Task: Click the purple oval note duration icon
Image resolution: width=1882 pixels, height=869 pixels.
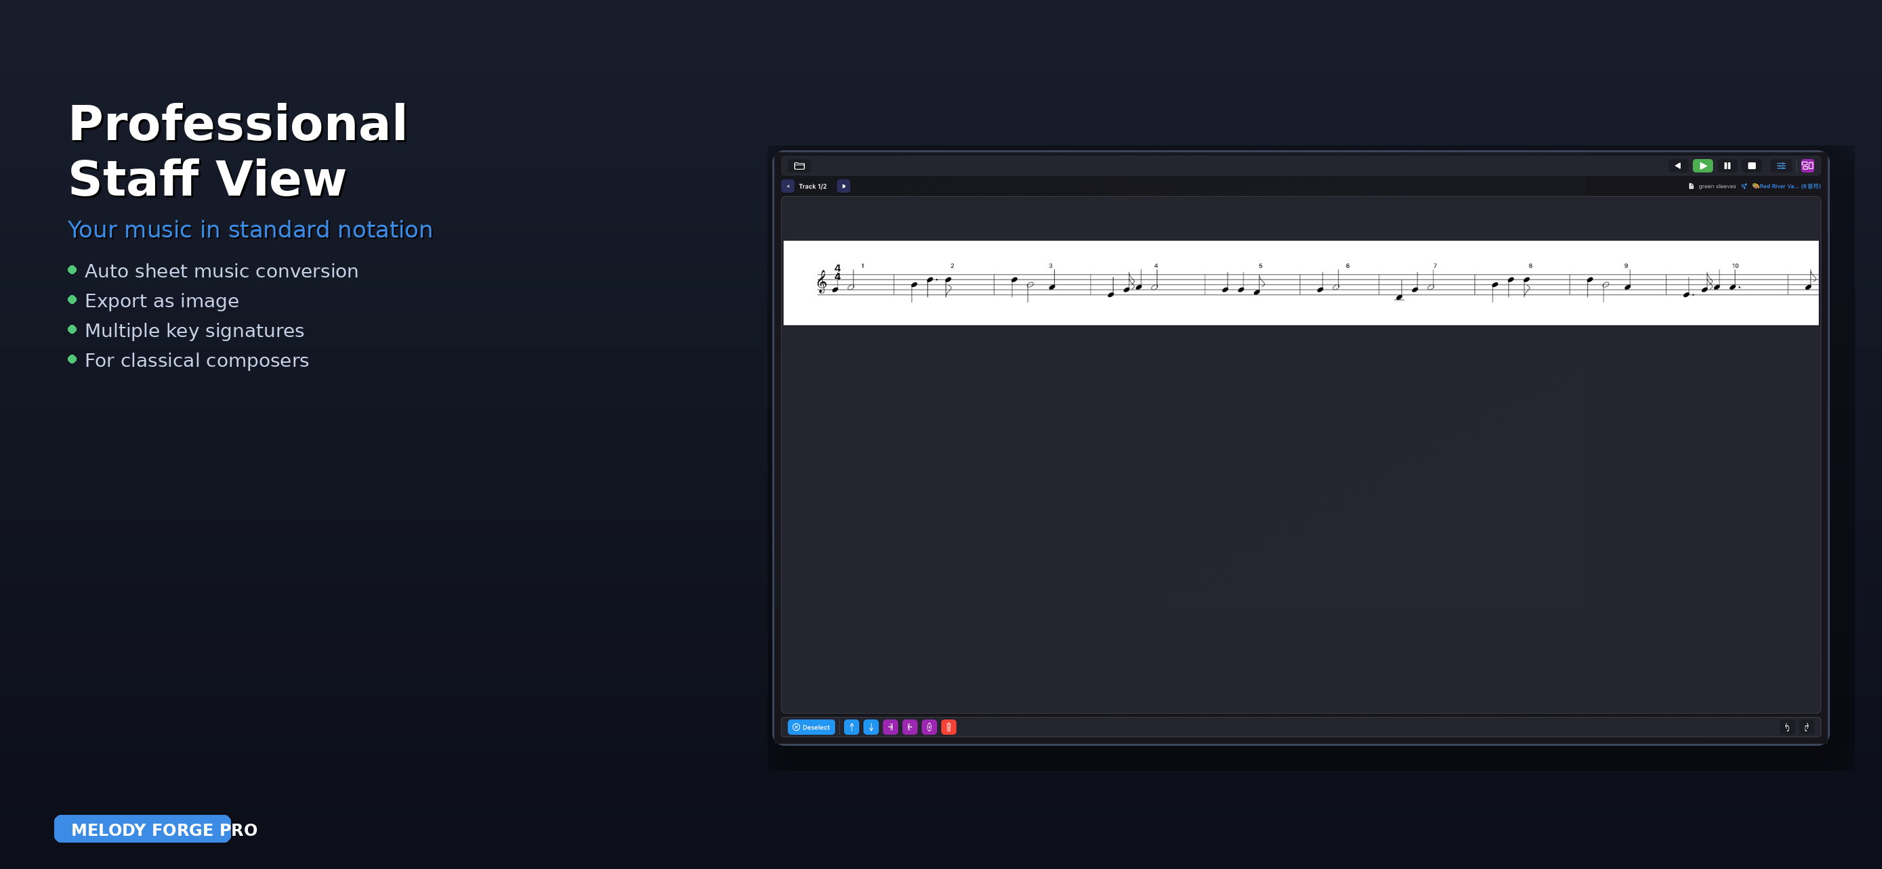Action: pyautogui.click(x=929, y=727)
